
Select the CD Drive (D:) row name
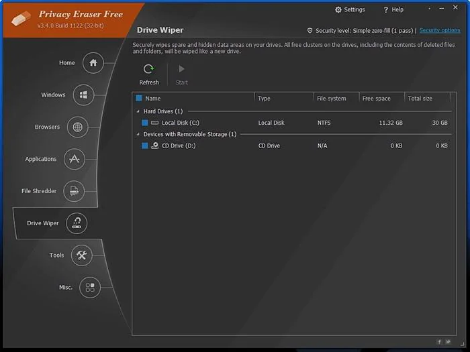pos(179,145)
